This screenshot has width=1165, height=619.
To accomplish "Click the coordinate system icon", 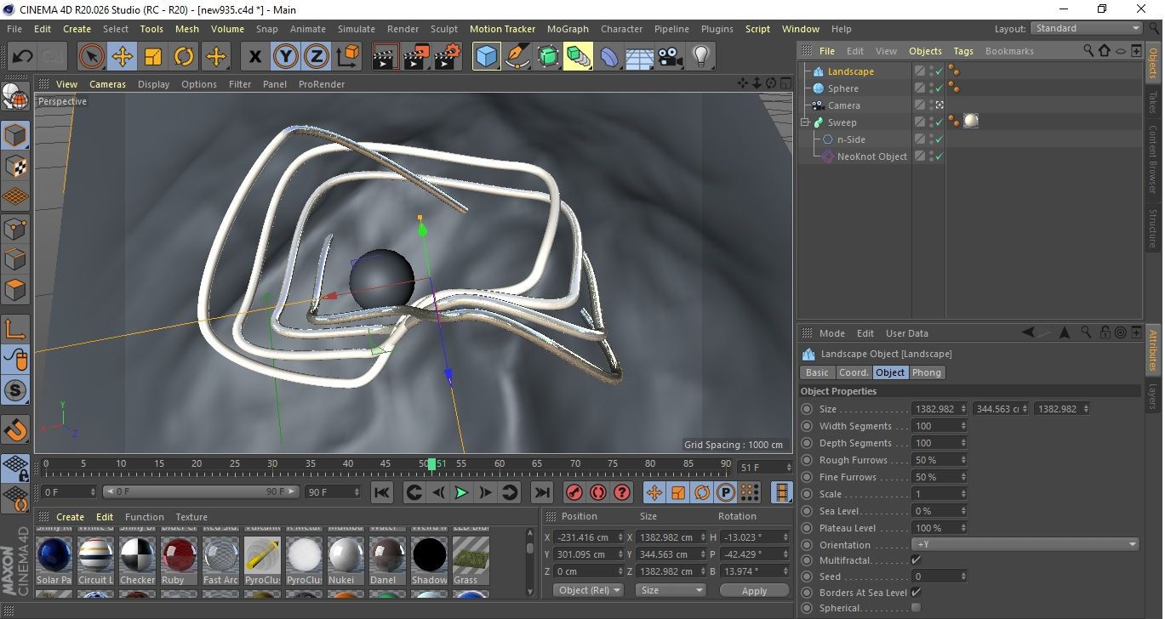I will point(347,57).
